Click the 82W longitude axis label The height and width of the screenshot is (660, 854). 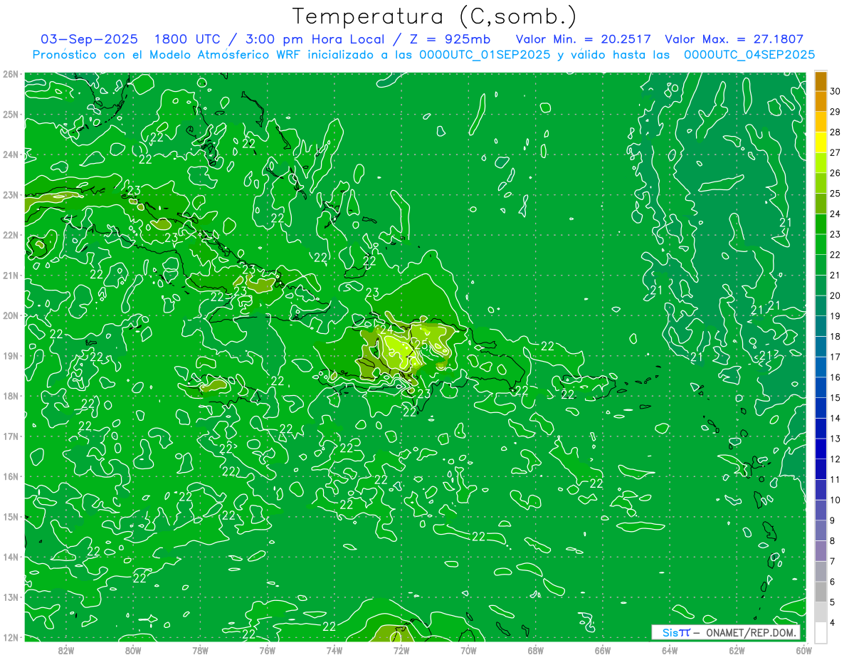point(66,650)
